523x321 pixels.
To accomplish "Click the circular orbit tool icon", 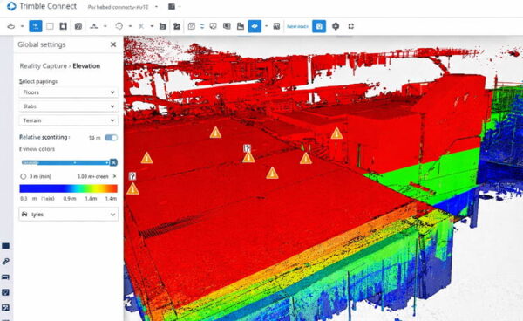I will 119,26.
